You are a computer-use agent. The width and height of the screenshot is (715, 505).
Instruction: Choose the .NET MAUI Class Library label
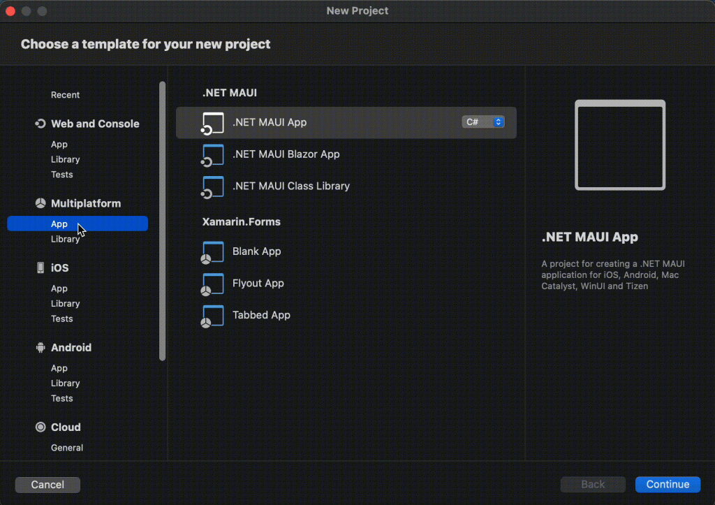[x=291, y=186]
